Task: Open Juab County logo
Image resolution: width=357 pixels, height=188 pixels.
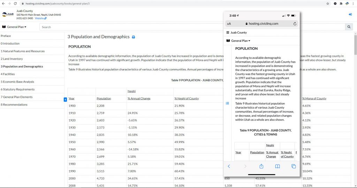Action: (8, 14)
